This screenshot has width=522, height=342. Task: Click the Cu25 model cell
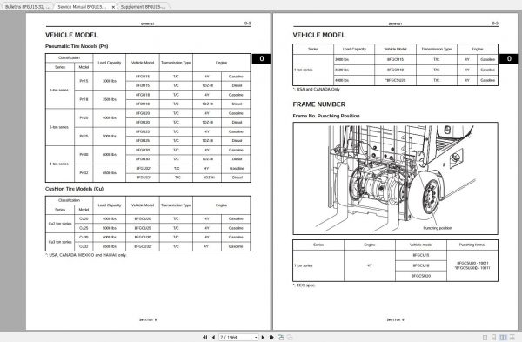click(84, 228)
